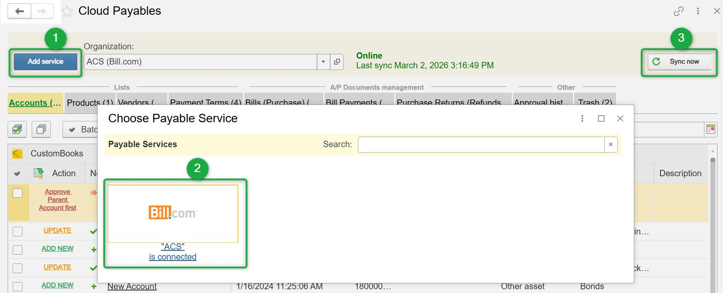723x293 pixels.
Task: Click the check all rows icon
Action: pyautogui.click(x=17, y=129)
